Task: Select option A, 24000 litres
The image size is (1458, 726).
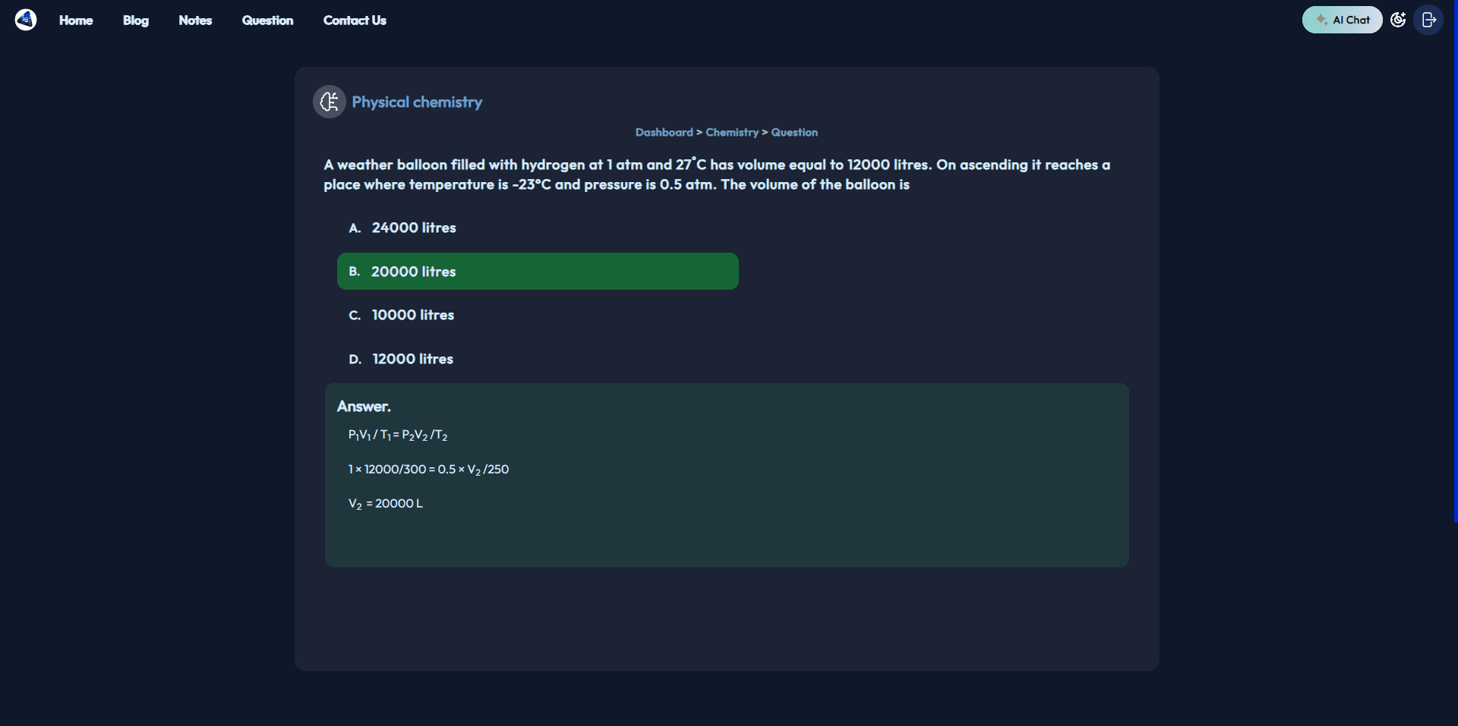Action: [x=413, y=228]
